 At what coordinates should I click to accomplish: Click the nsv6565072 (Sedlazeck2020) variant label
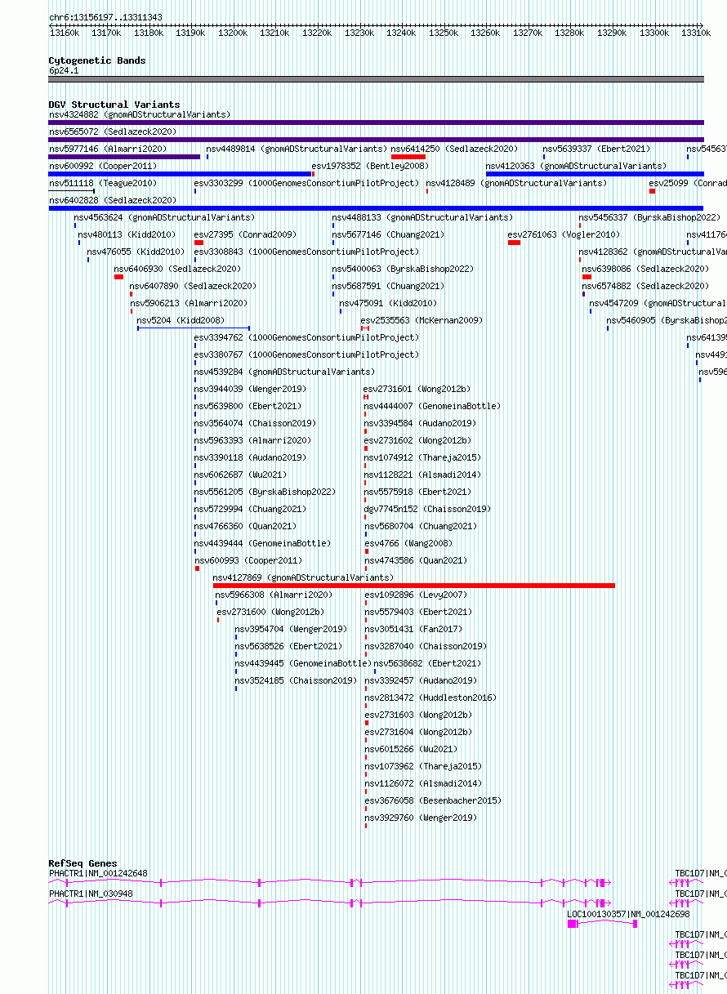[113, 131]
